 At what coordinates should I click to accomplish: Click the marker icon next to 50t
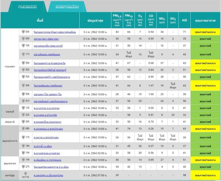pyautogui.click(x=24, y=62)
